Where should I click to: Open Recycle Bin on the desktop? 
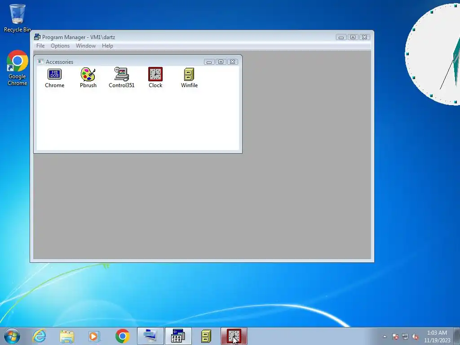coord(18,18)
